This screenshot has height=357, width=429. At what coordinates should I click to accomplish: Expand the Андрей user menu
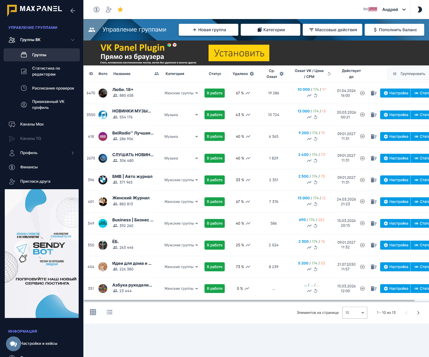pos(394,10)
